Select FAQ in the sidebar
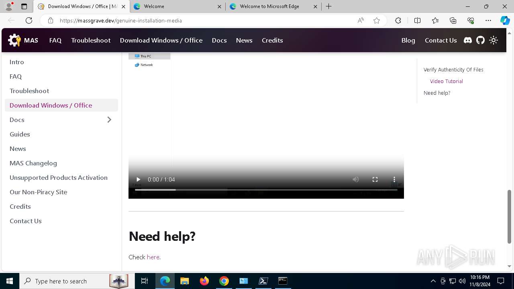The height and width of the screenshot is (289, 514). pos(61,76)
